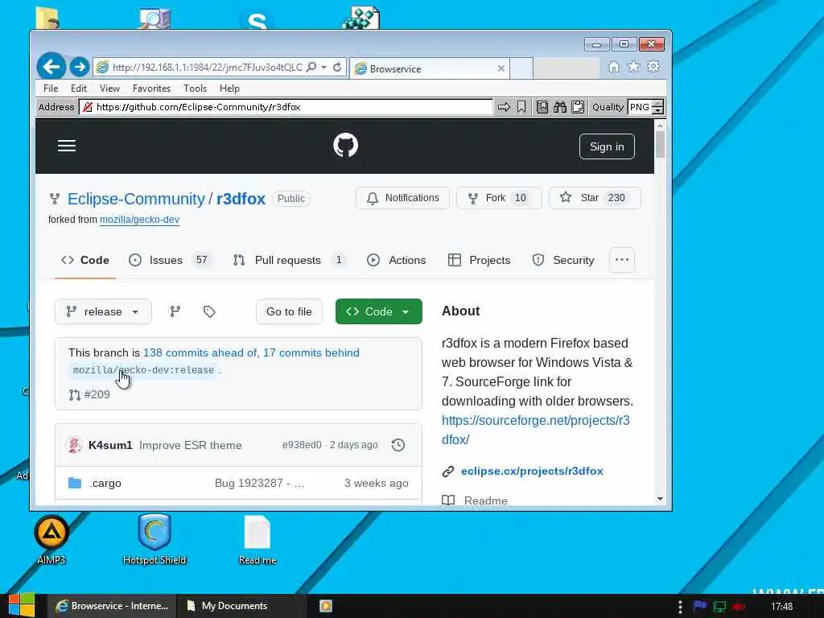Select the Code repository tab
This screenshot has height=618, width=824.
tap(85, 260)
